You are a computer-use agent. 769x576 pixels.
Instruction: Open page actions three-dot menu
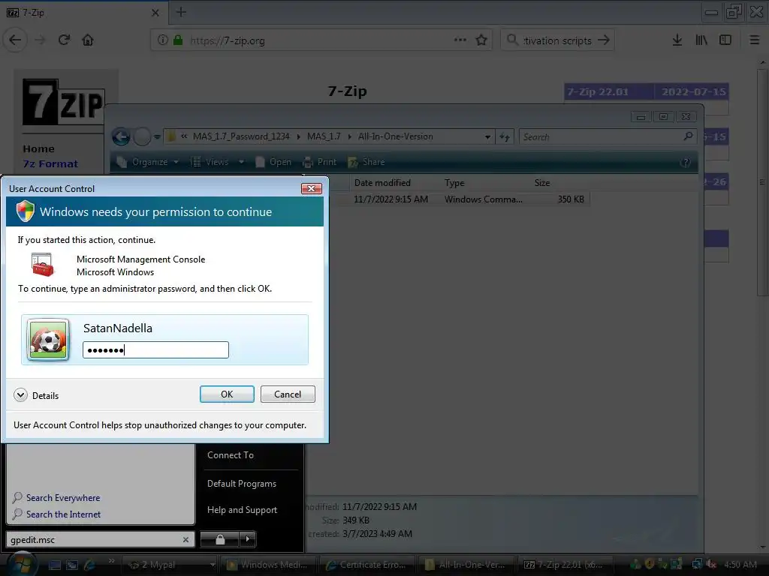point(460,40)
